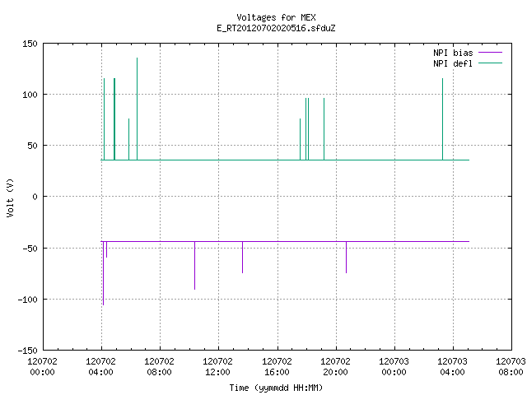Click the 'NPI bias' legend label
The image size is (527, 395).
[x=453, y=53]
